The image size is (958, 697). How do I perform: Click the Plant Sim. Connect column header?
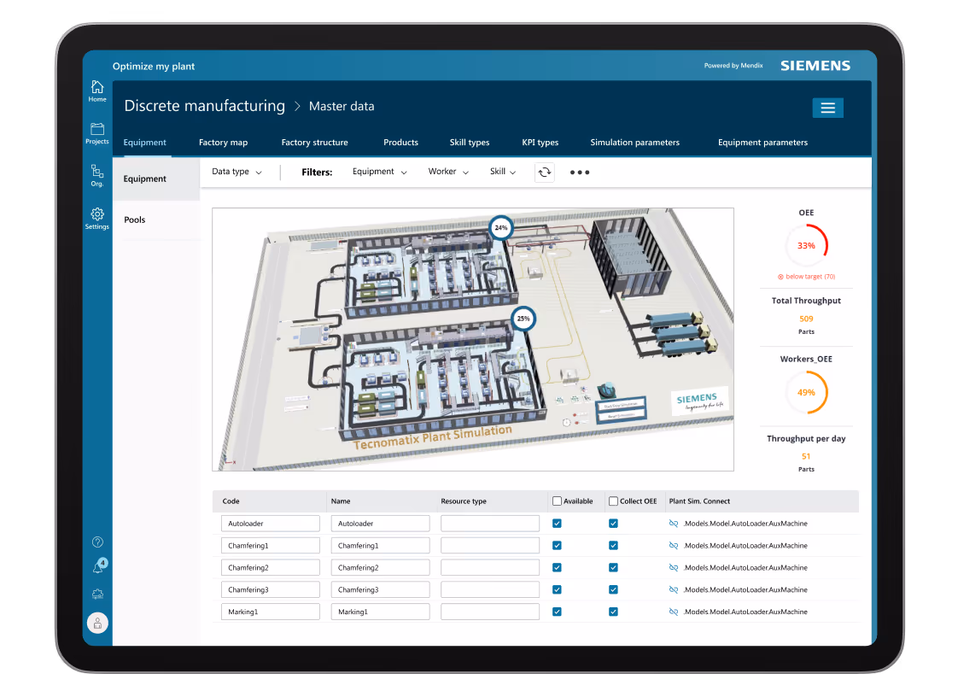coord(699,501)
